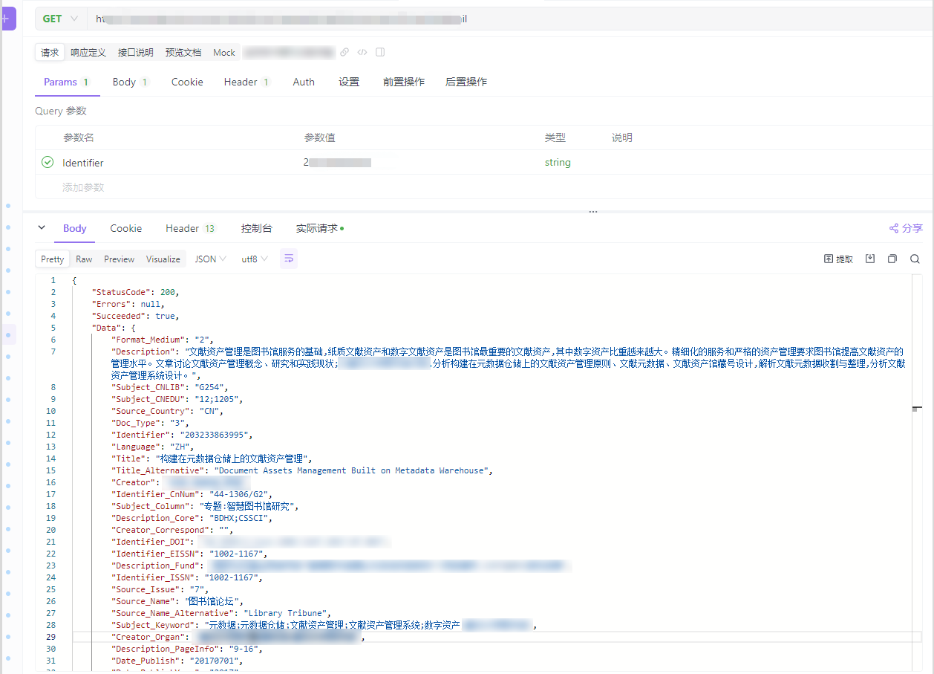This screenshot has width=934, height=674.
Task: Open the Auth tab
Action: click(x=304, y=82)
